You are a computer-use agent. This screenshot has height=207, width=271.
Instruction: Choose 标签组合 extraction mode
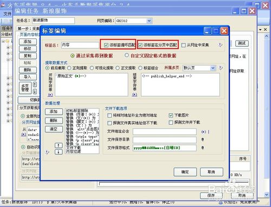[140, 68]
